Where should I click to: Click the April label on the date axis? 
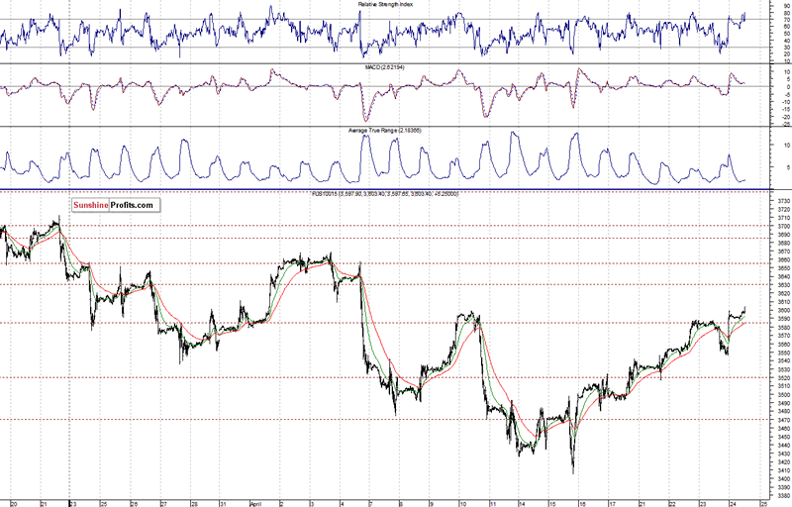click(256, 503)
